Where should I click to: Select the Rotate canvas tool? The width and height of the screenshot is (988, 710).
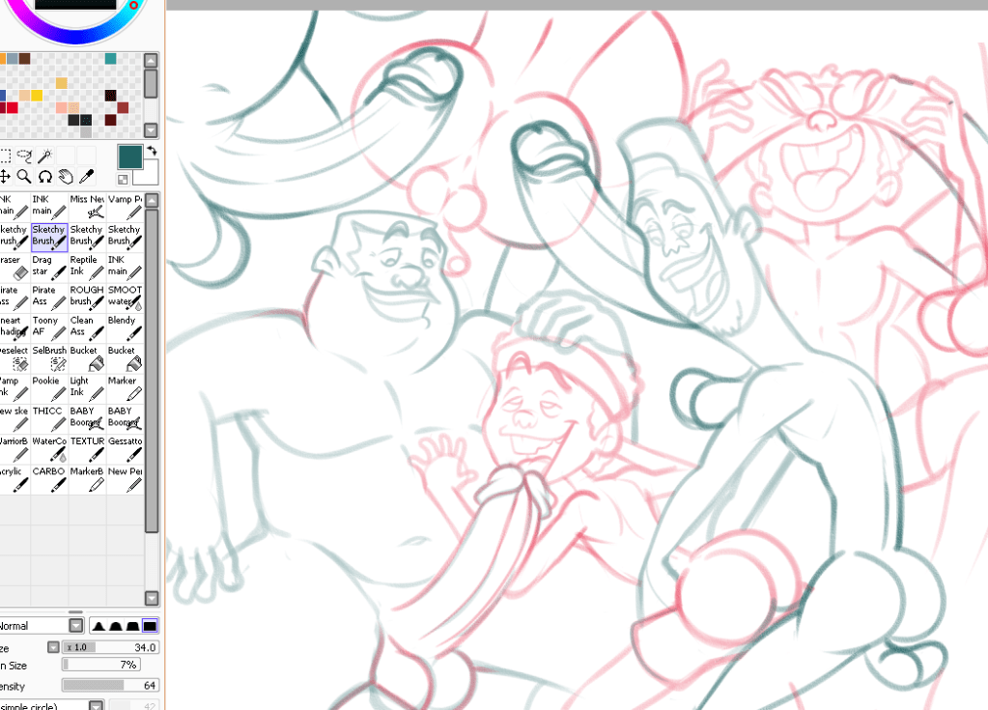45,176
